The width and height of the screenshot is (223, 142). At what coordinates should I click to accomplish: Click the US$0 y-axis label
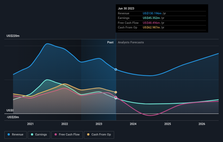click(10, 110)
